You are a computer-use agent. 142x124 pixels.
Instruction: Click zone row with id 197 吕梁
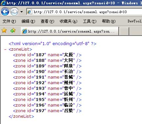(47, 111)
